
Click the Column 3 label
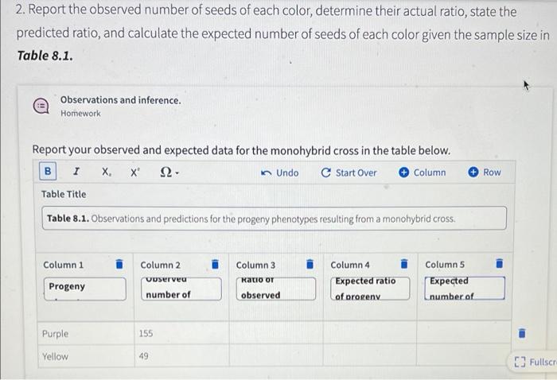(255, 265)
